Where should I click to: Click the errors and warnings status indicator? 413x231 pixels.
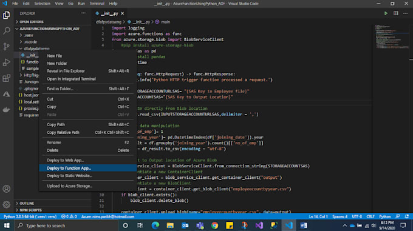click(69, 216)
